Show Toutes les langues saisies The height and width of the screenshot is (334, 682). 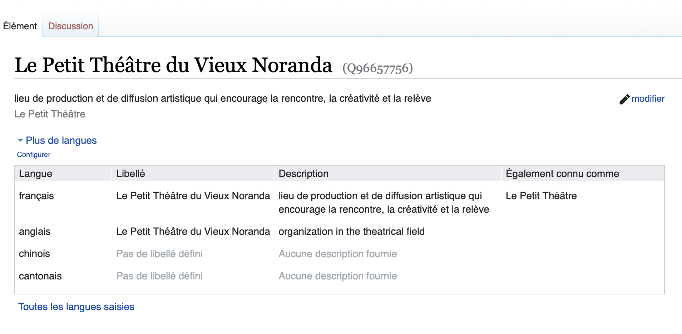point(76,307)
